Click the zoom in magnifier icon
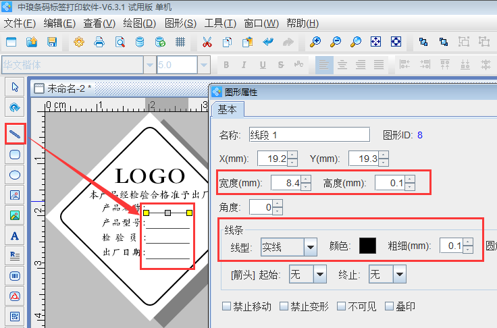 click(x=315, y=42)
